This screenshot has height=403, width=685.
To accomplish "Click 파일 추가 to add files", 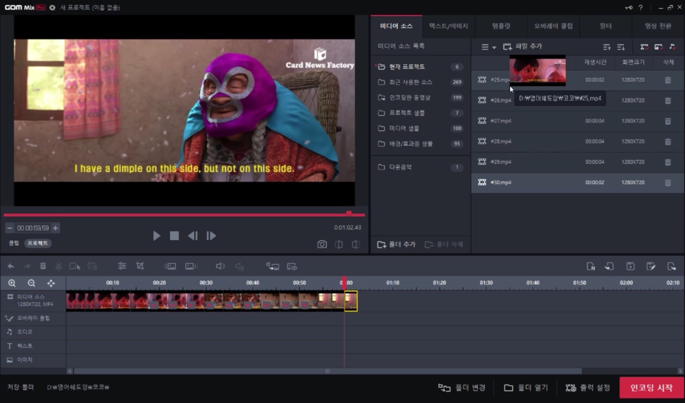I will 522,47.
